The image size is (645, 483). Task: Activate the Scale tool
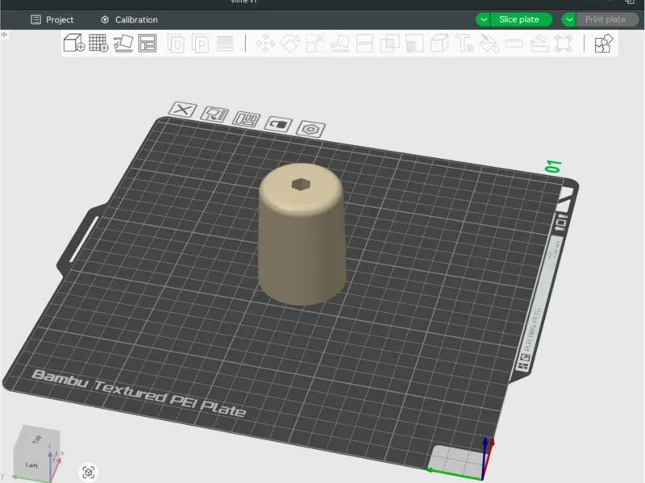[x=315, y=44]
